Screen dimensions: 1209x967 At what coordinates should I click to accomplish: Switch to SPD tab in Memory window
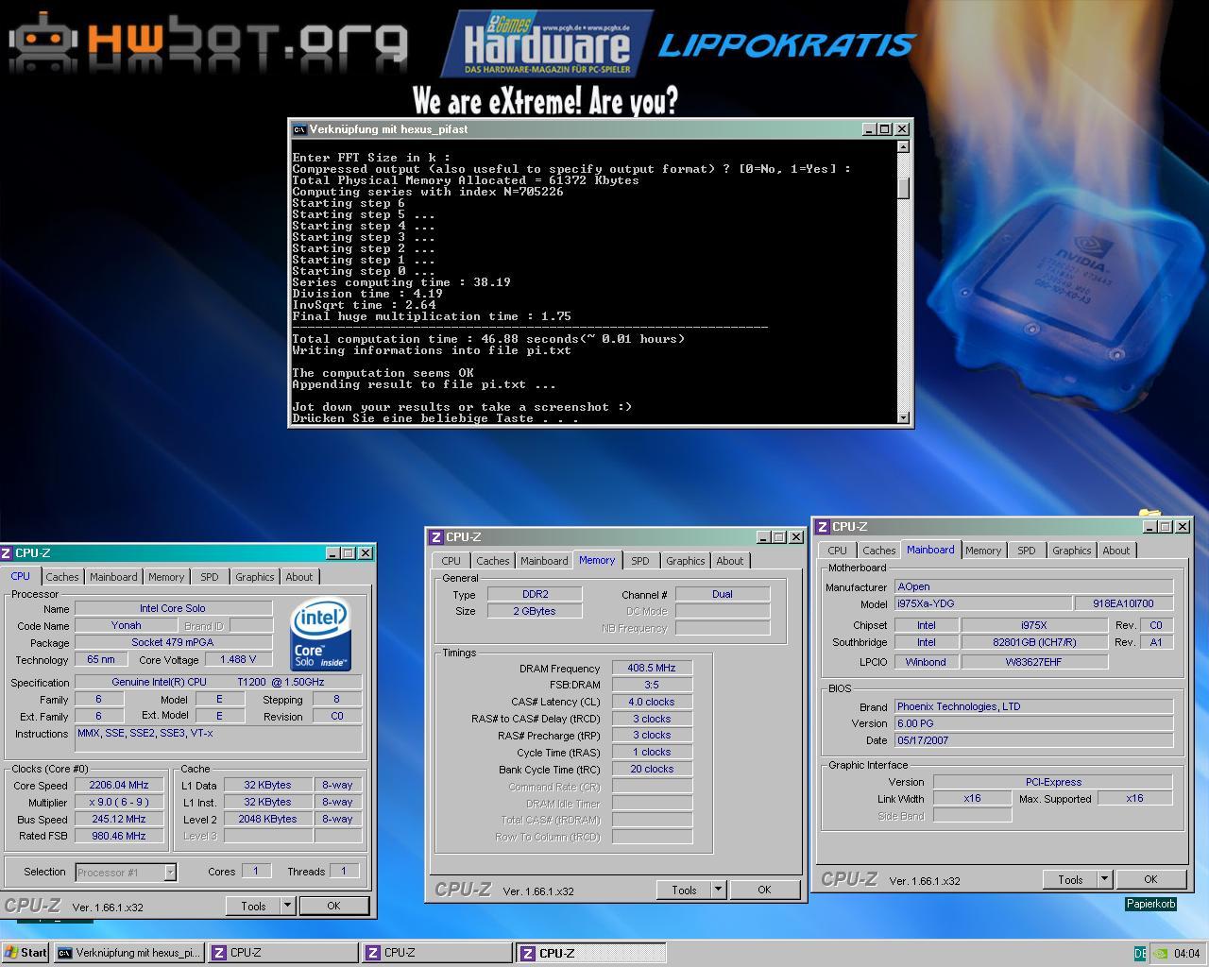(x=640, y=561)
